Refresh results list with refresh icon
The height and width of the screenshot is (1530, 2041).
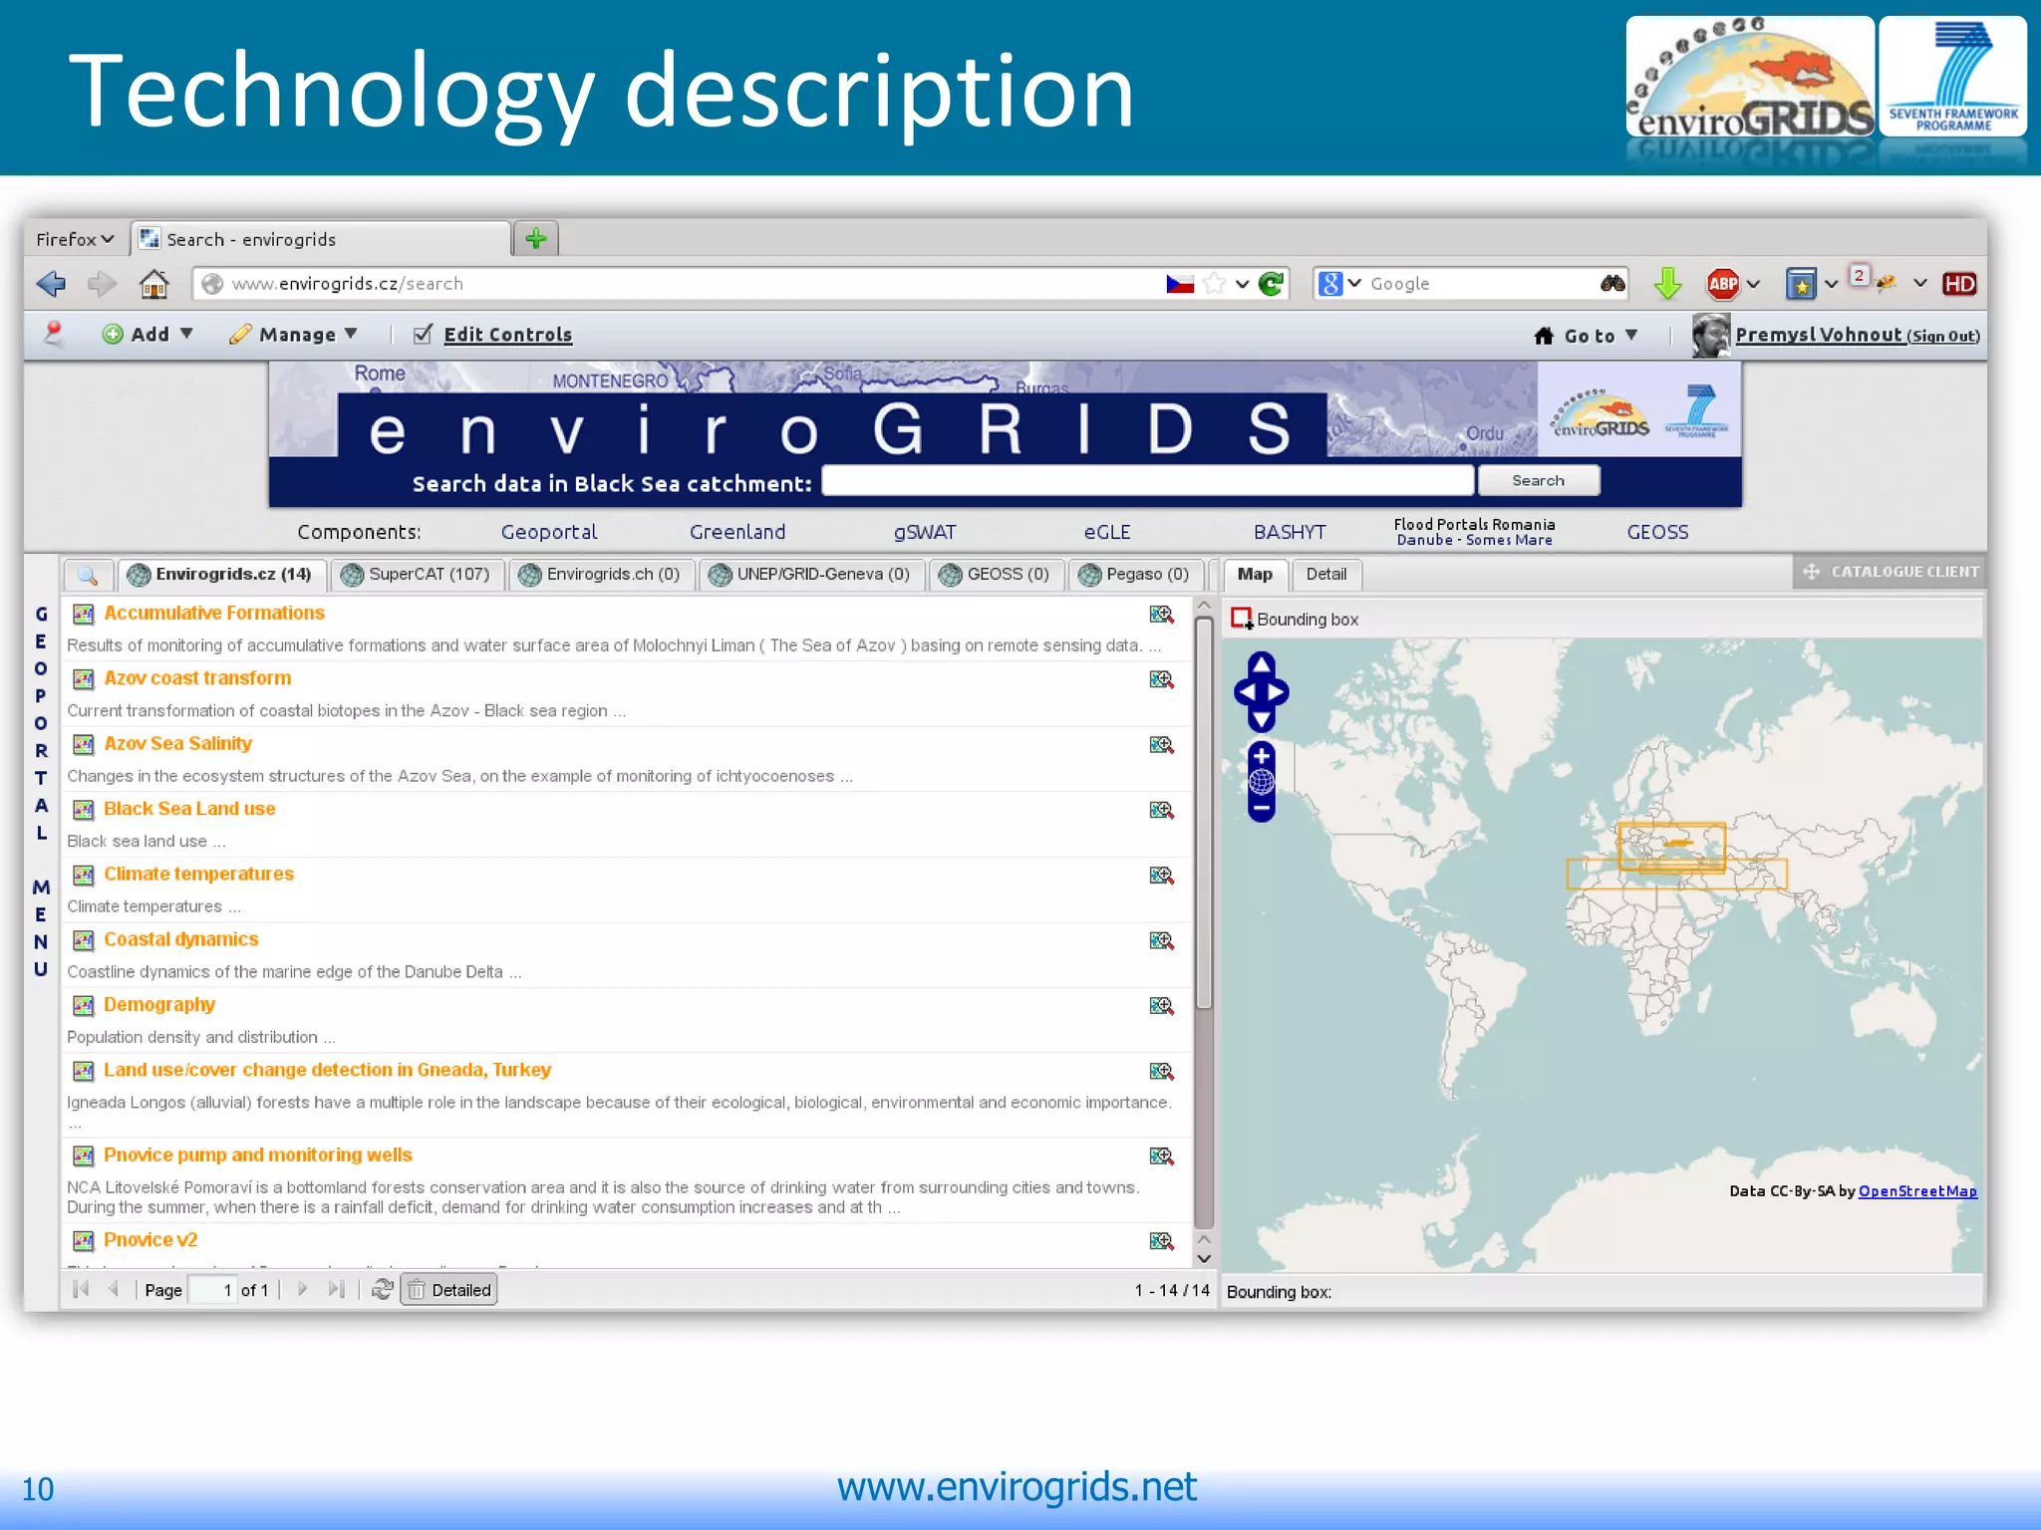click(x=382, y=1290)
